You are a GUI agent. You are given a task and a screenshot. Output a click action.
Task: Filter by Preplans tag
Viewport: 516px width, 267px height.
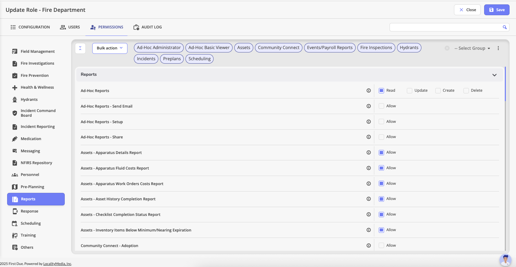[172, 59]
